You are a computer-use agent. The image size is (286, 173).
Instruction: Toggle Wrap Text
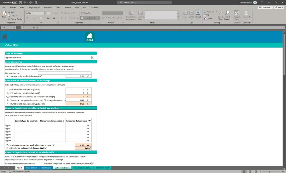pyautogui.click(x=86, y=13)
